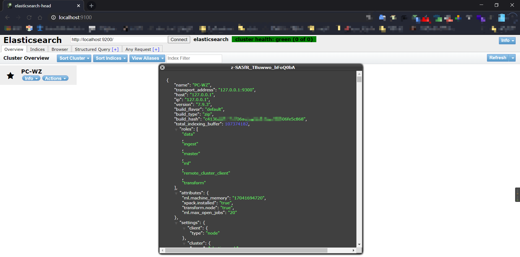View site information for localhost:9100
The height and width of the screenshot is (257, 520).
tap(53, 18)
